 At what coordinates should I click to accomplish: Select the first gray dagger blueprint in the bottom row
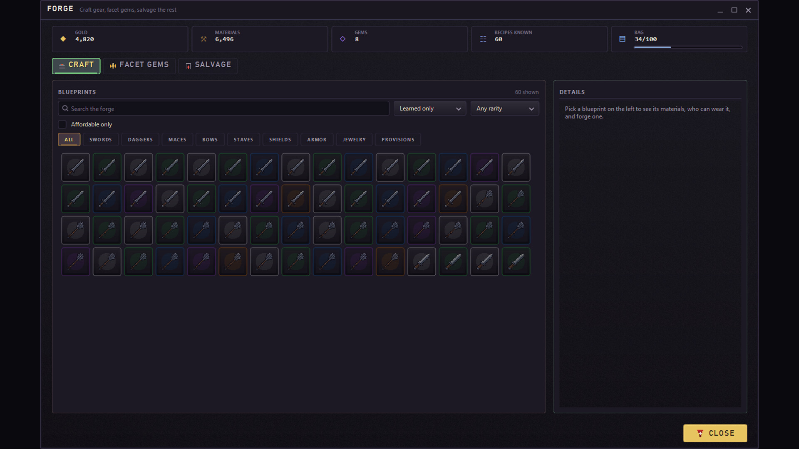(422, 262)
